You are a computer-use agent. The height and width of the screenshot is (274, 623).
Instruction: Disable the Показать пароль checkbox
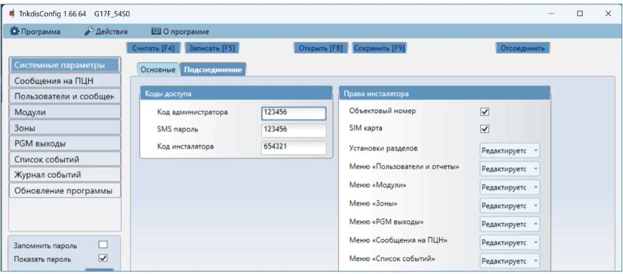point(103,258)
